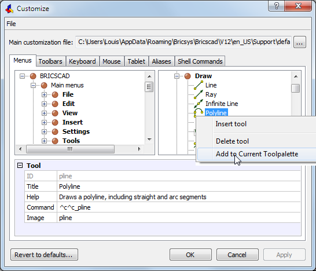316x271 pixels.
Task: Click the Help value field text
Action: point(133,197)
